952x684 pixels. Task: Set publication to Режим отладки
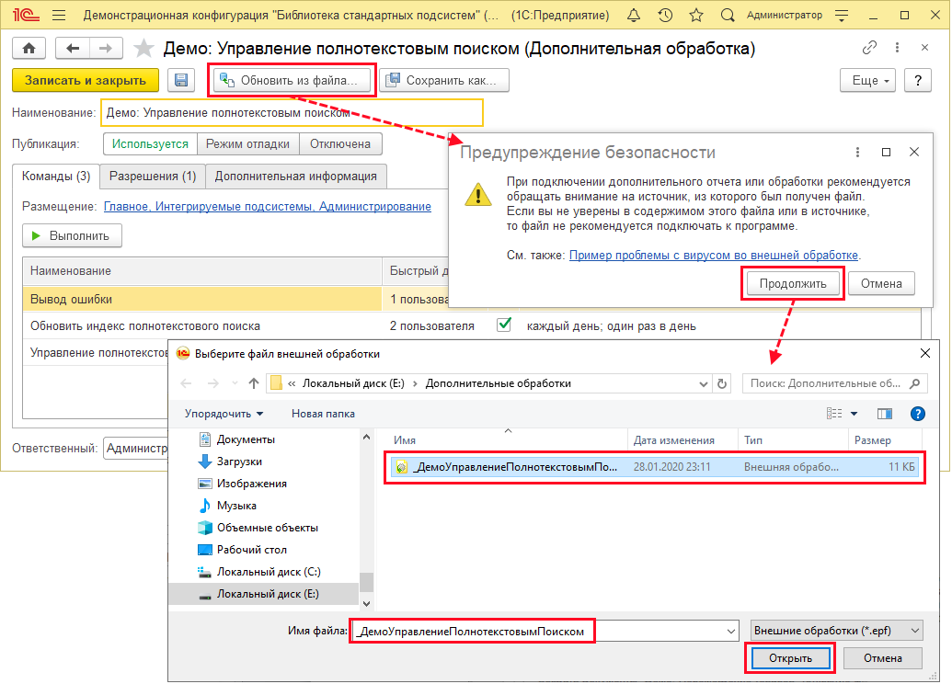(x=248, y=143)
